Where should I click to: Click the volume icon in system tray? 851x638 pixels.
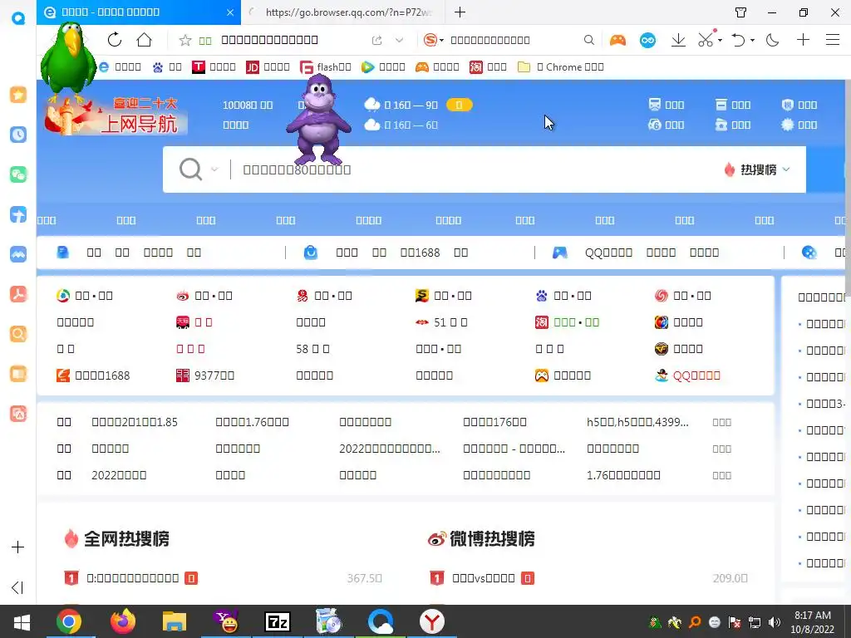[x=774, y=622]
